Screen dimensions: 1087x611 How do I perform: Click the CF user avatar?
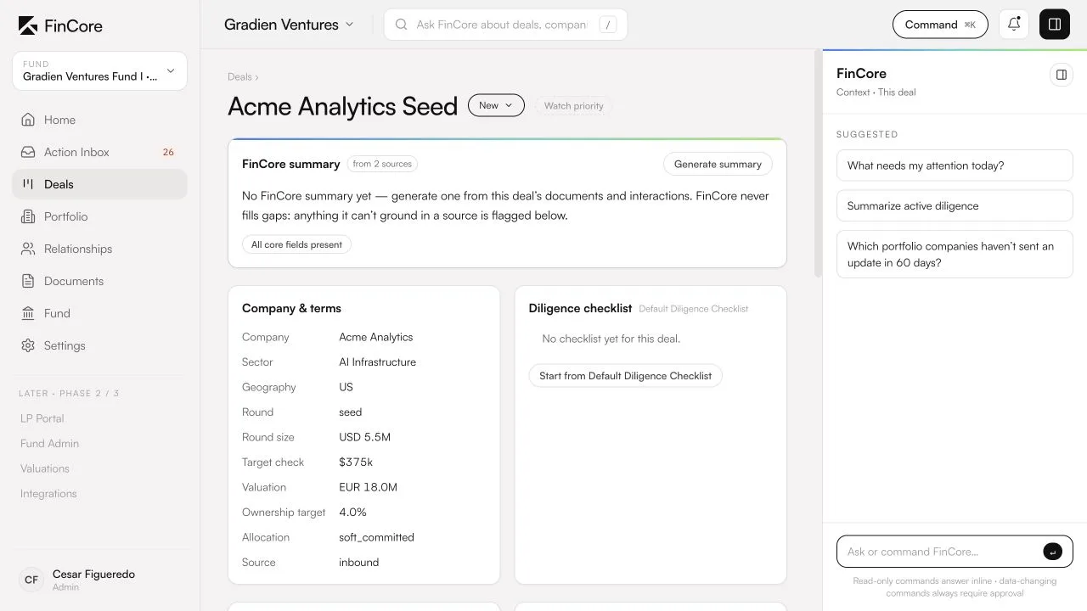31,580
